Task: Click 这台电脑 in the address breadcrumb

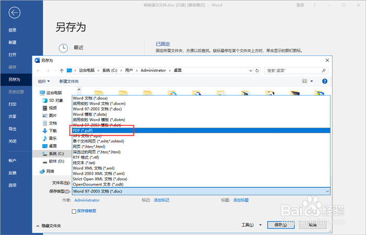Action: tap(87, 70)
